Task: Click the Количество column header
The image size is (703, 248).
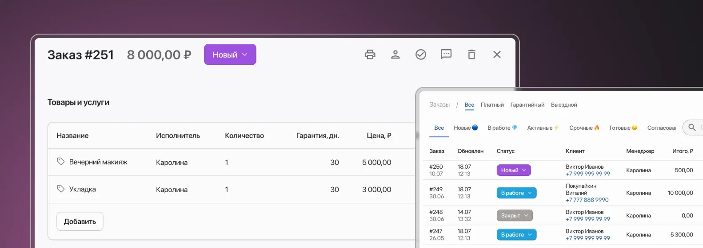Action: pyautogui.click(x=244, y=136)
